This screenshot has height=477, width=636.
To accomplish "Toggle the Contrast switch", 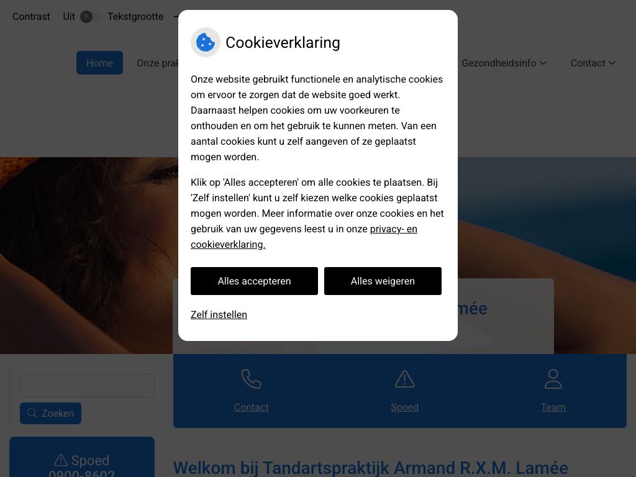I will pos(91,17).
